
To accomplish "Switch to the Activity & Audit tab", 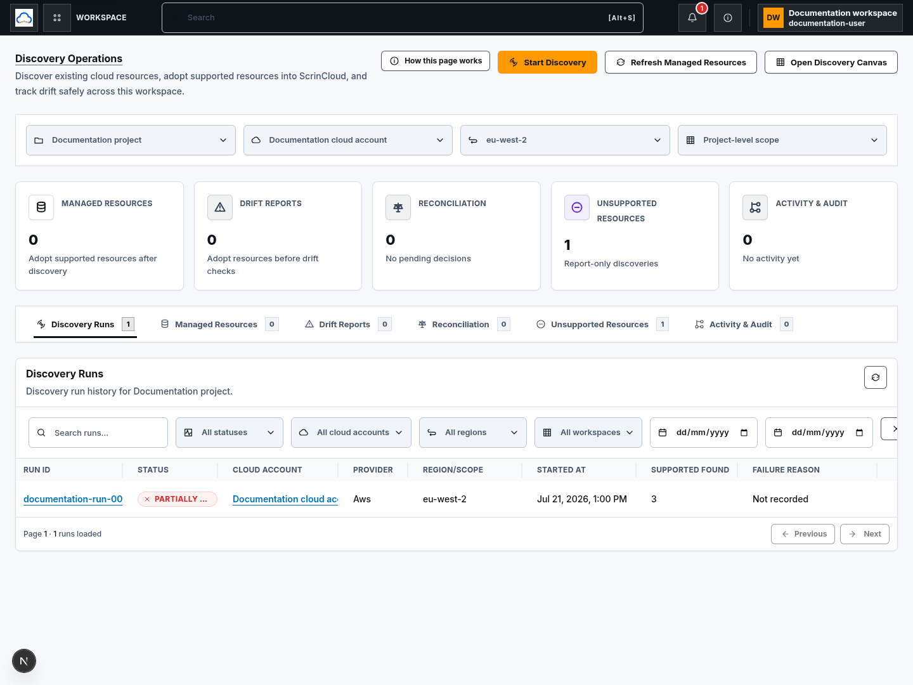I will point(743,324).
